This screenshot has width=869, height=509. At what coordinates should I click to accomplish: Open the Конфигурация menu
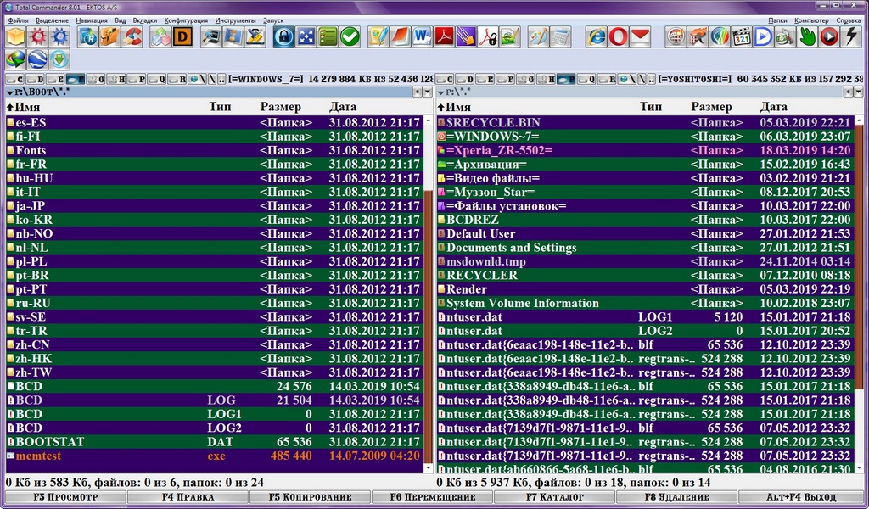pyautogui.click(x=186, y=20)
